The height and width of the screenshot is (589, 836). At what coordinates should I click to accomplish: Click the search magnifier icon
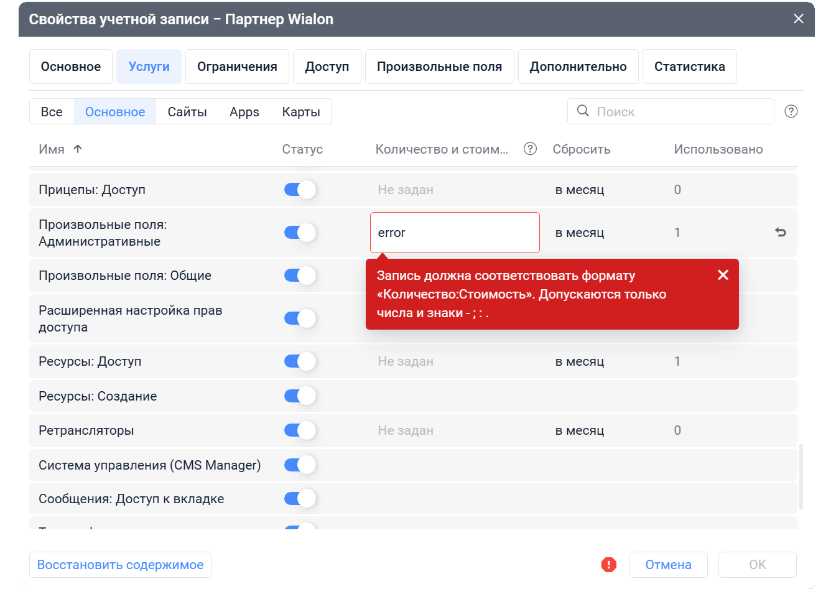tap(583, 111)
